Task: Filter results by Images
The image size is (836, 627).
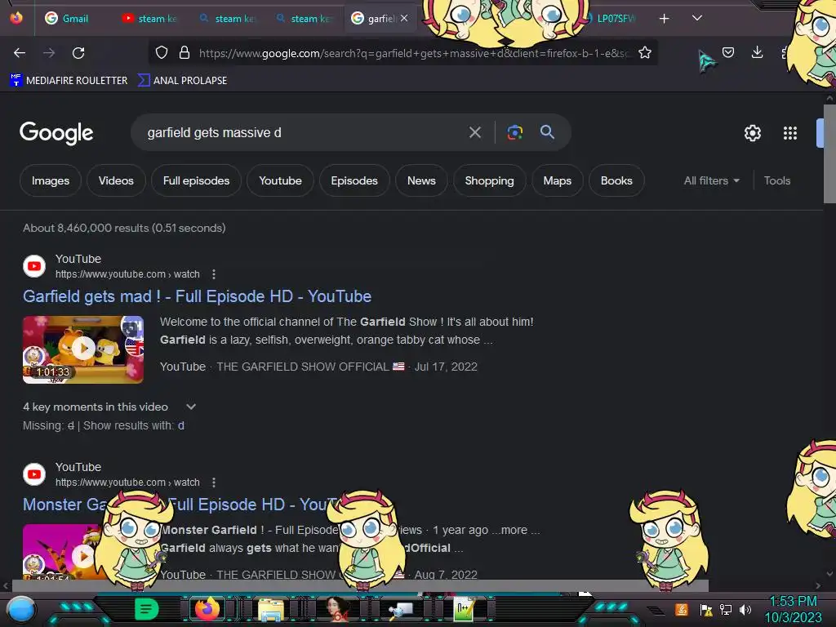Action: [51, 180]
